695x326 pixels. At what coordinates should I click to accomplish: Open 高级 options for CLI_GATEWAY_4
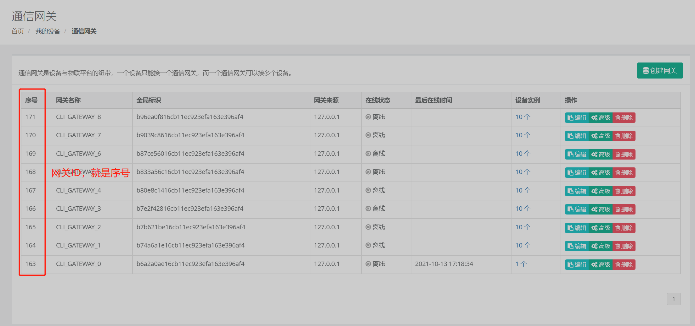[601, 191]
